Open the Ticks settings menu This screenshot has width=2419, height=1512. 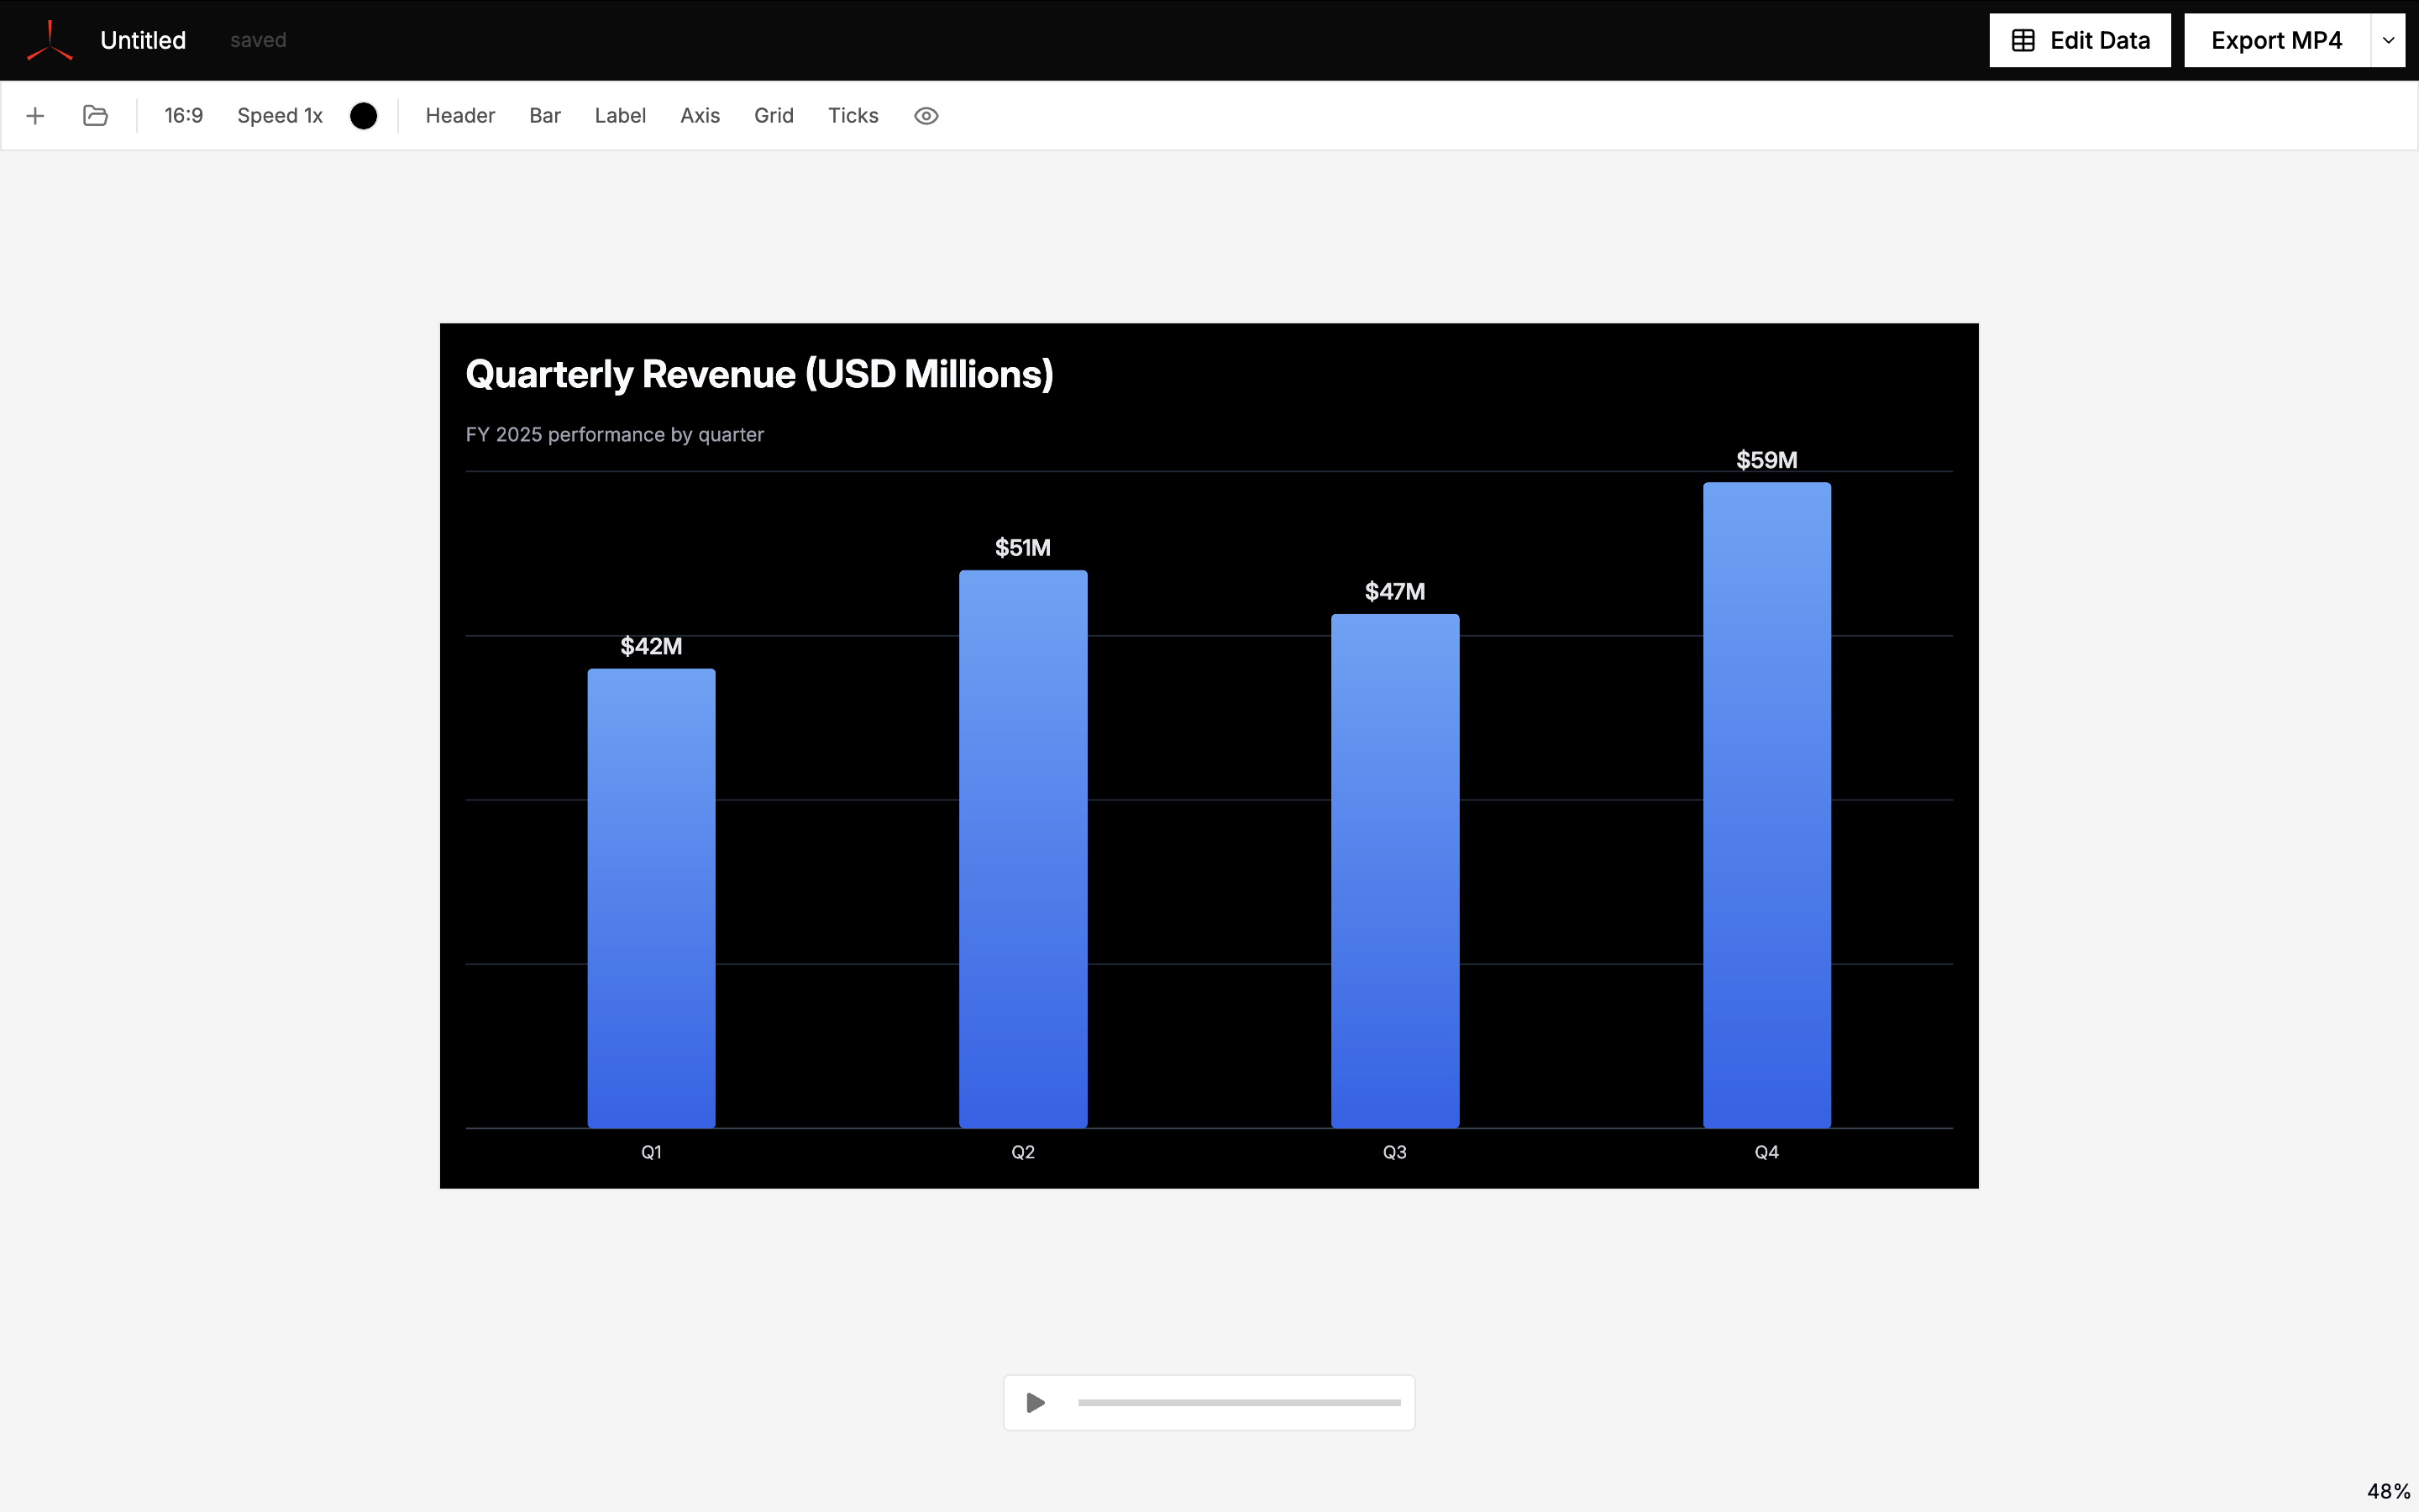(853, 116)
